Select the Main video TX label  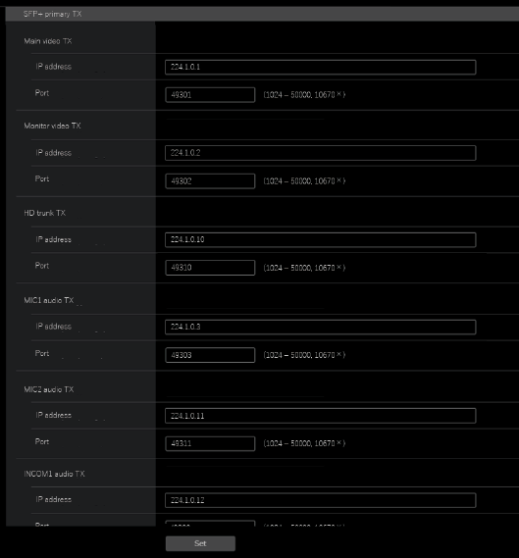click(48, 41)
